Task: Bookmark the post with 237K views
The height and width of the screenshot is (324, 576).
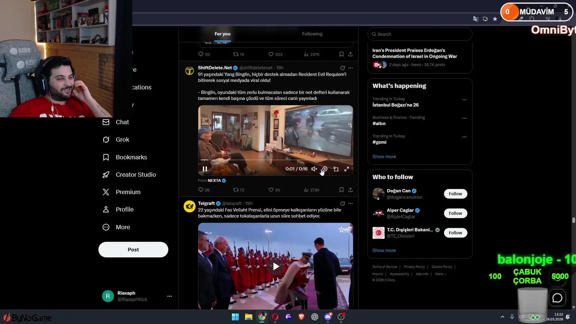Action: coord(342,54)
